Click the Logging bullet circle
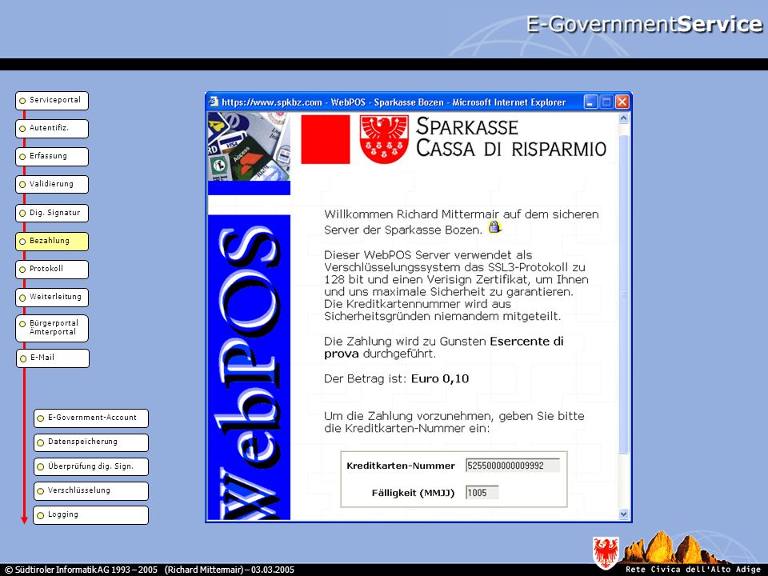The image size is (768, 576). (x=41, y=515)
